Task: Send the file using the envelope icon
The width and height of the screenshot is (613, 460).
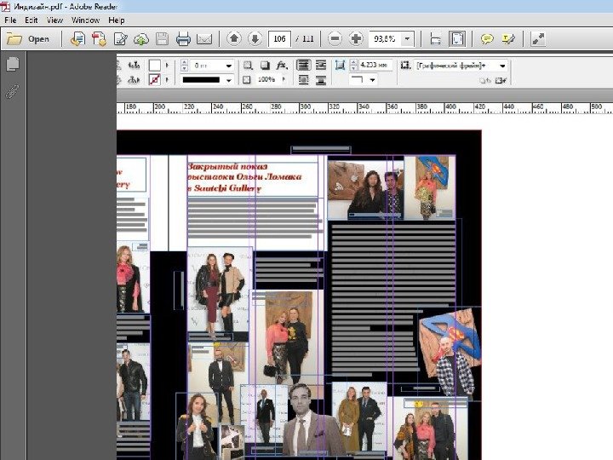Action: pos(204,38)
